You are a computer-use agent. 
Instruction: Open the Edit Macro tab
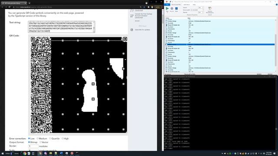click(x=186, y=5)
